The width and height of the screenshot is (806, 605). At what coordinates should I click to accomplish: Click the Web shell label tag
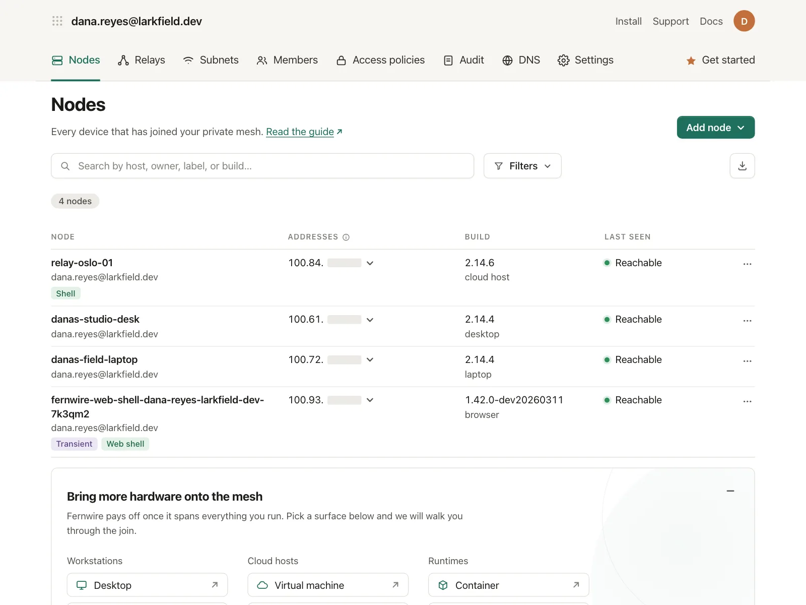[125, 444]
